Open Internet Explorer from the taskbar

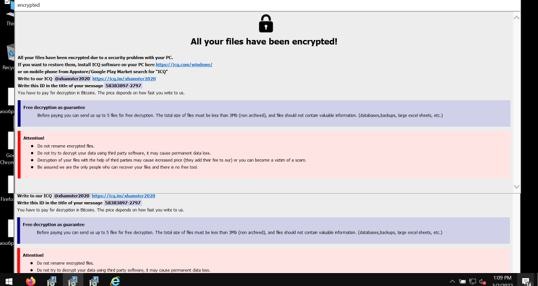(x=115, y=280)
